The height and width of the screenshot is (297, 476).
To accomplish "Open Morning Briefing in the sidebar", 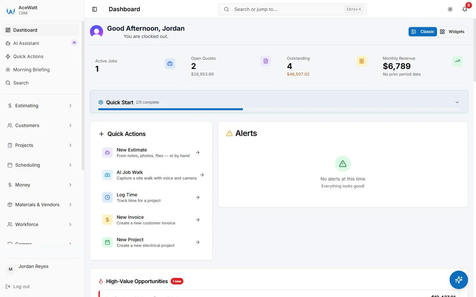I will 41,70.
